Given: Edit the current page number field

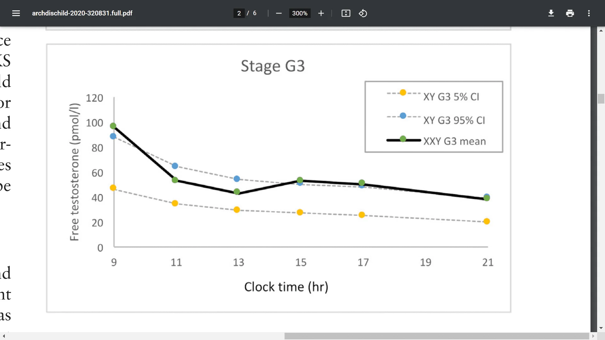Looking at the screenshot, I should point(239,13).
